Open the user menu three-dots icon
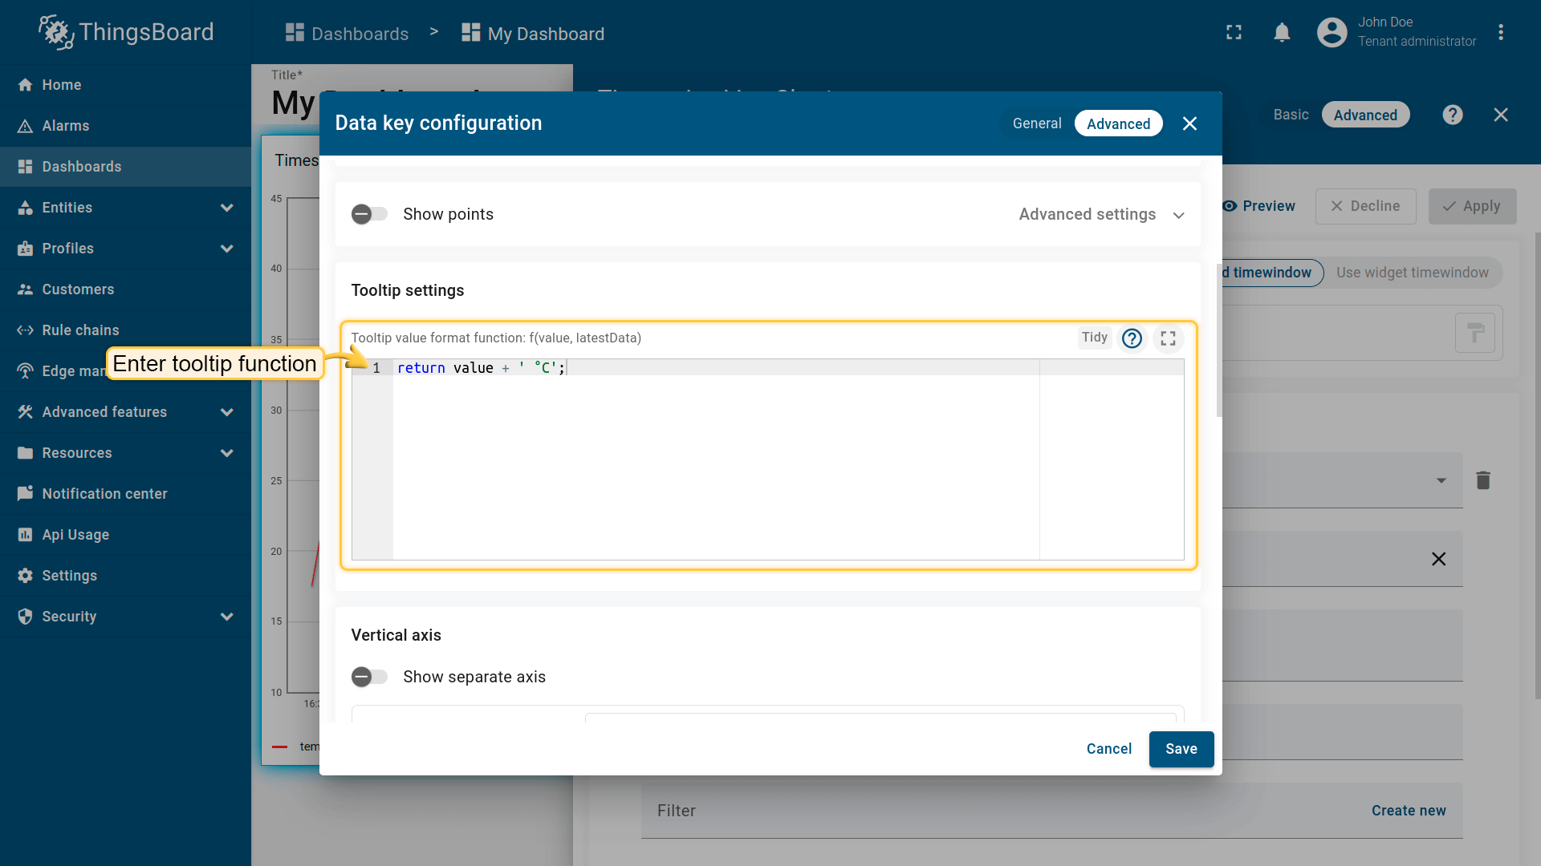 pos(1500,33)
